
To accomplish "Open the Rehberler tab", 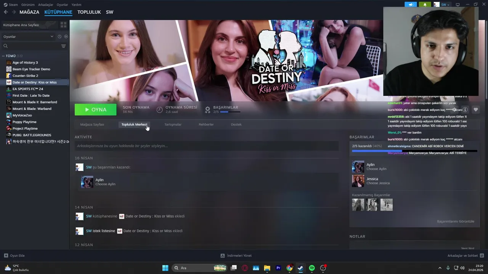I will (206, 124).
